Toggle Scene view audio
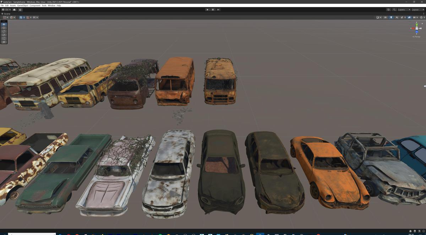Viewport: 426px width, 235px height. click(x=397, y=17)
